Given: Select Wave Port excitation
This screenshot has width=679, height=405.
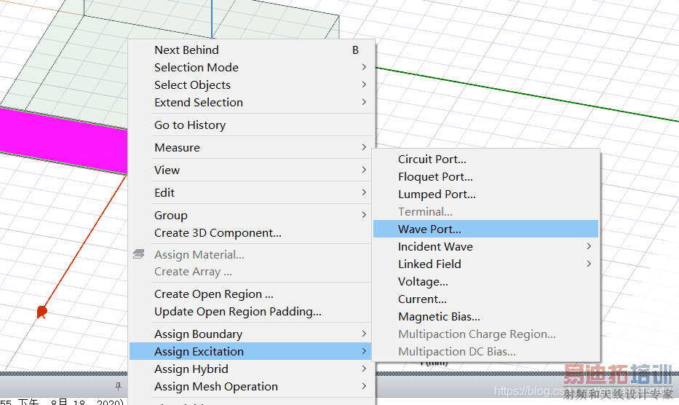Looking at the screenshot, I should (429, 229).
